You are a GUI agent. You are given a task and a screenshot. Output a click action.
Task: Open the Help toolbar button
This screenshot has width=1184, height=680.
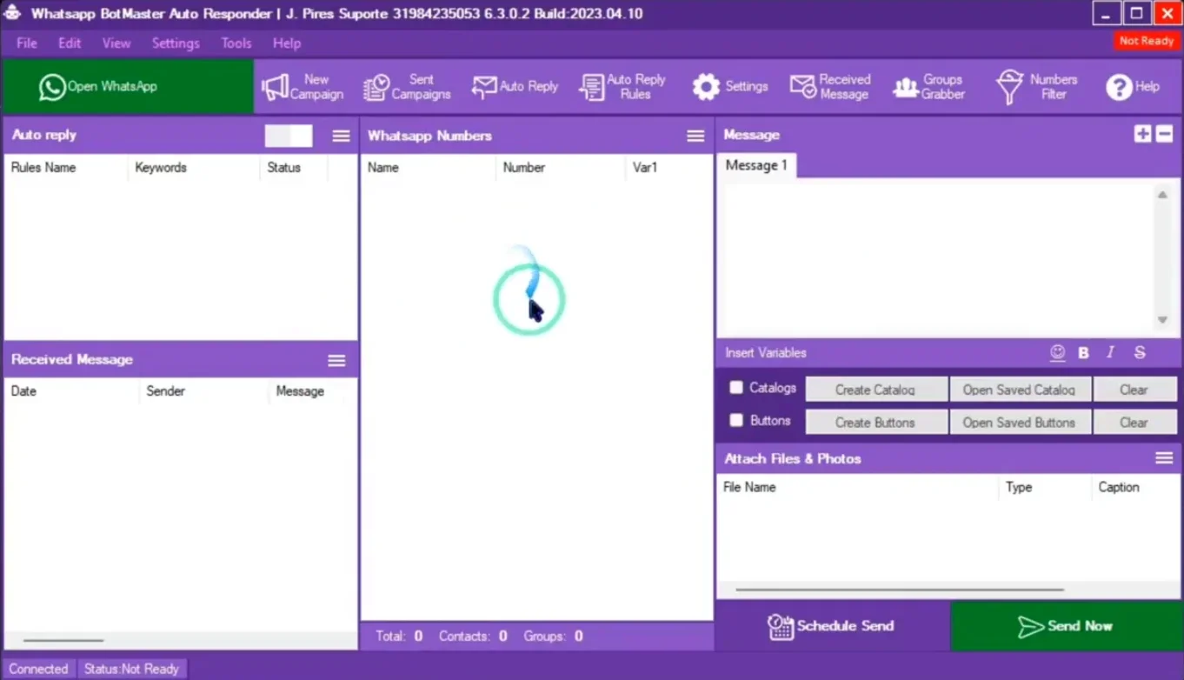[x=1133, y=86]
